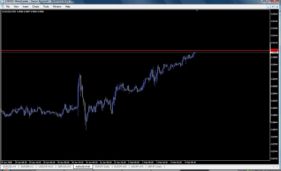This screenshot has height=171, width=281.
Task: Click the chart window icon beside File
Action: pyautogui.click(x=3, y=7)
